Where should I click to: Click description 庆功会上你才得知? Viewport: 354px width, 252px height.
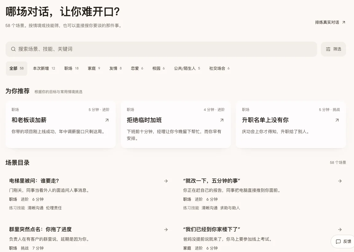(276, 132)
